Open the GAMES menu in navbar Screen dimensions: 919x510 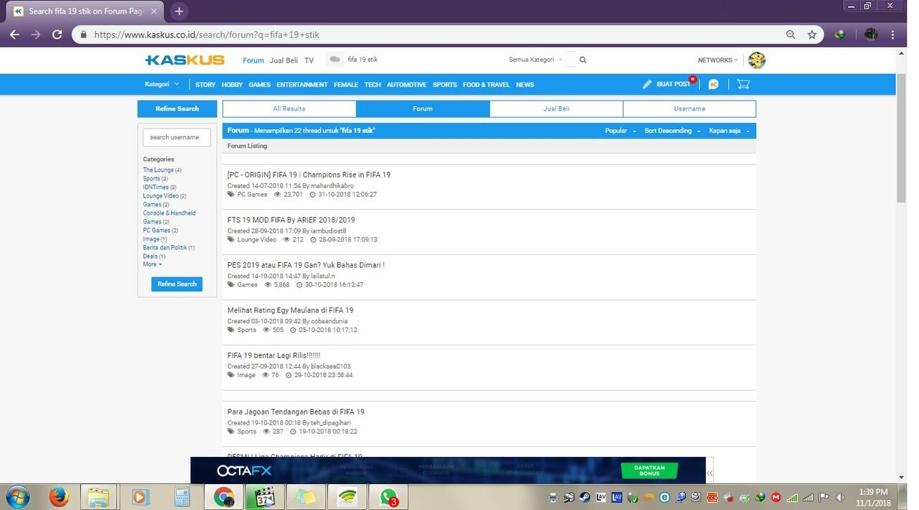tap(259, 85)
